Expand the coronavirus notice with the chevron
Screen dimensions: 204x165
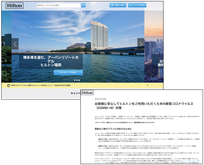[x=148, y=85]
